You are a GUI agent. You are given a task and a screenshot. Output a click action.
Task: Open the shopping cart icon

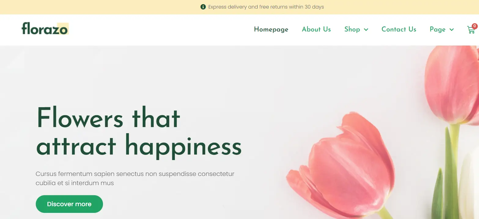(471, 30)
